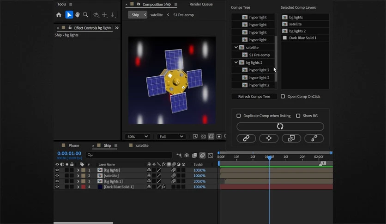Click tan label swatch of bg lights layer
Image resolution: width=386 pixels, height=224 pixels.
pyautogui.click(x=84, y=170)
